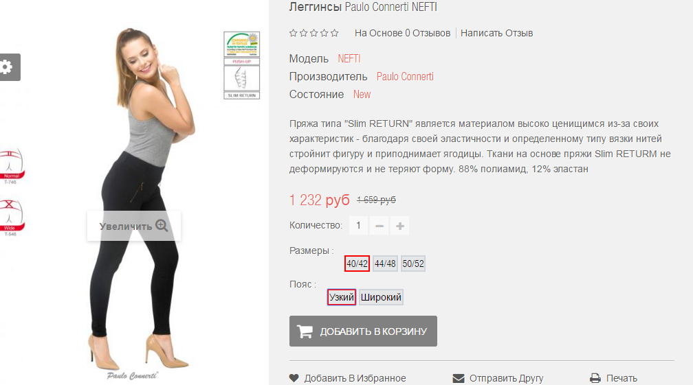Click the shopping cart icon
The image size is (693, 385).
click(x=305, y=331)
